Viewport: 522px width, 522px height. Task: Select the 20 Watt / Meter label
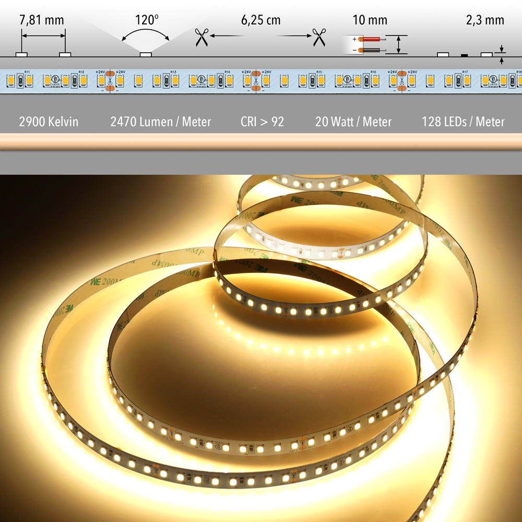pyautogui.click(x=353, y=122)
